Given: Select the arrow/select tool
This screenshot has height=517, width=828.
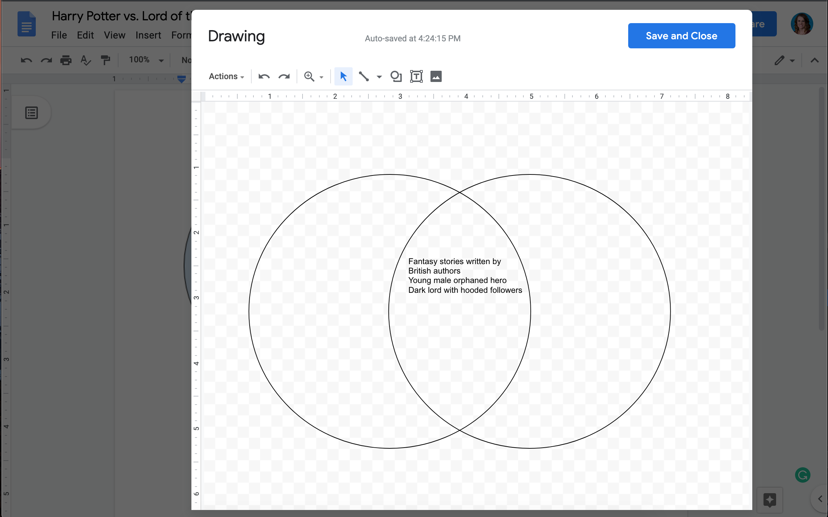Looking at the screenshot, I should click(343, 76).
